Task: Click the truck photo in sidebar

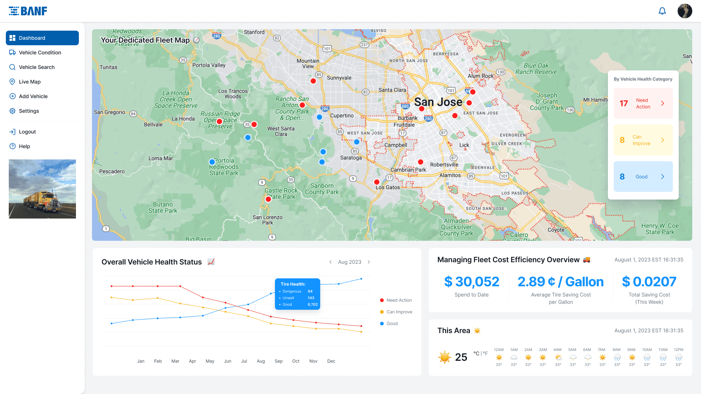Action: pos(42,189)
